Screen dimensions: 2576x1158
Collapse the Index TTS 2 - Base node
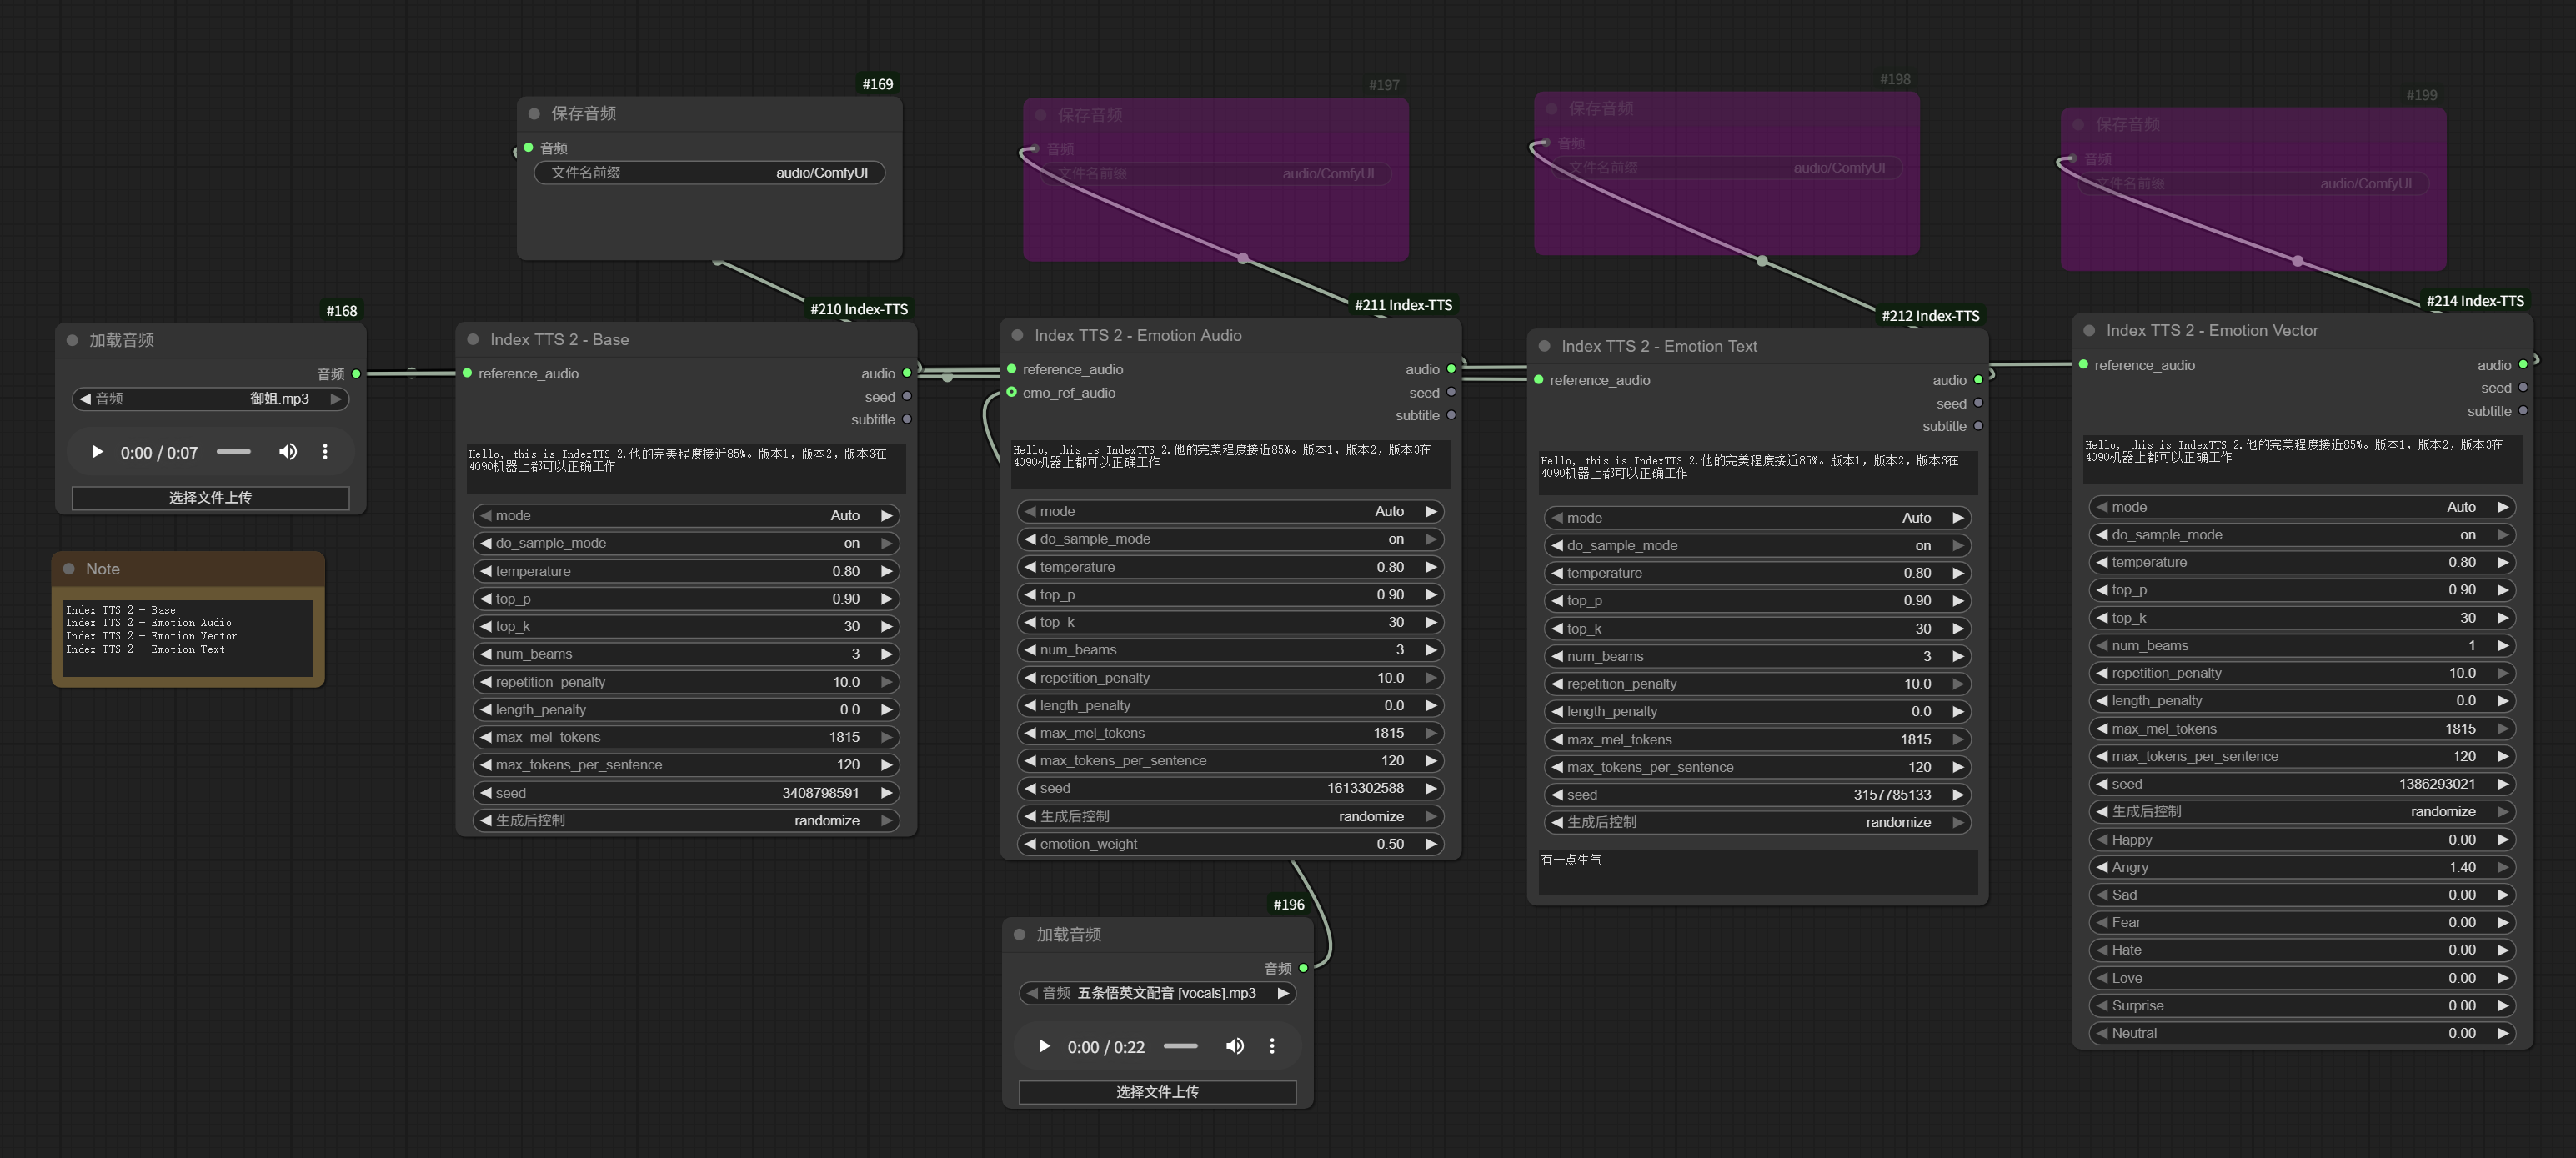[x=473, y=340]
